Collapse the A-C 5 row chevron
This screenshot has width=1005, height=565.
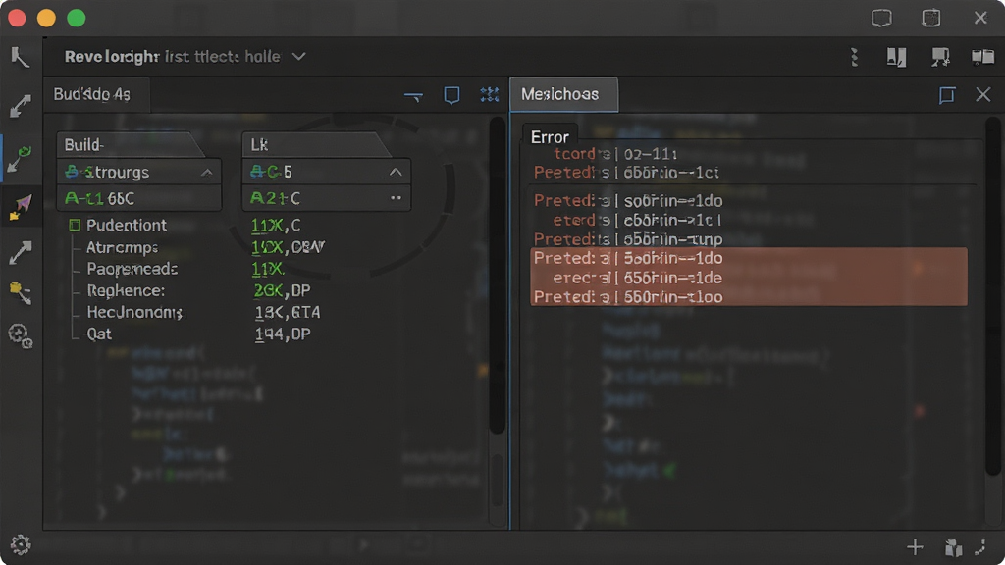[396, 172]
